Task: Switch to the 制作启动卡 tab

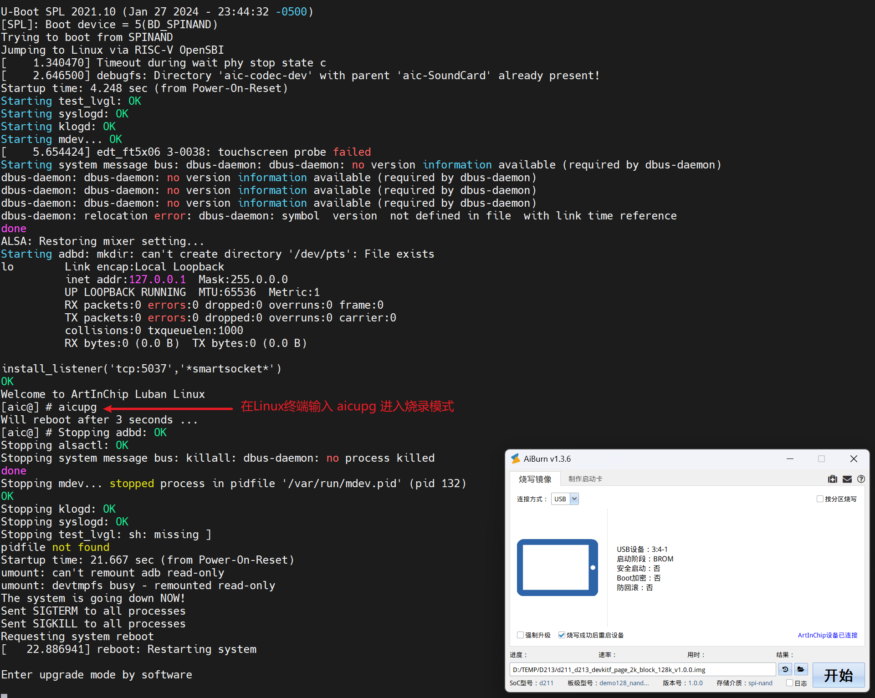Action: pos(585,479)
